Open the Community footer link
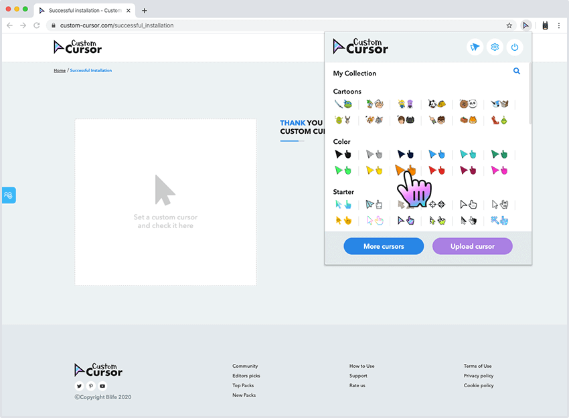 [245, 366]
